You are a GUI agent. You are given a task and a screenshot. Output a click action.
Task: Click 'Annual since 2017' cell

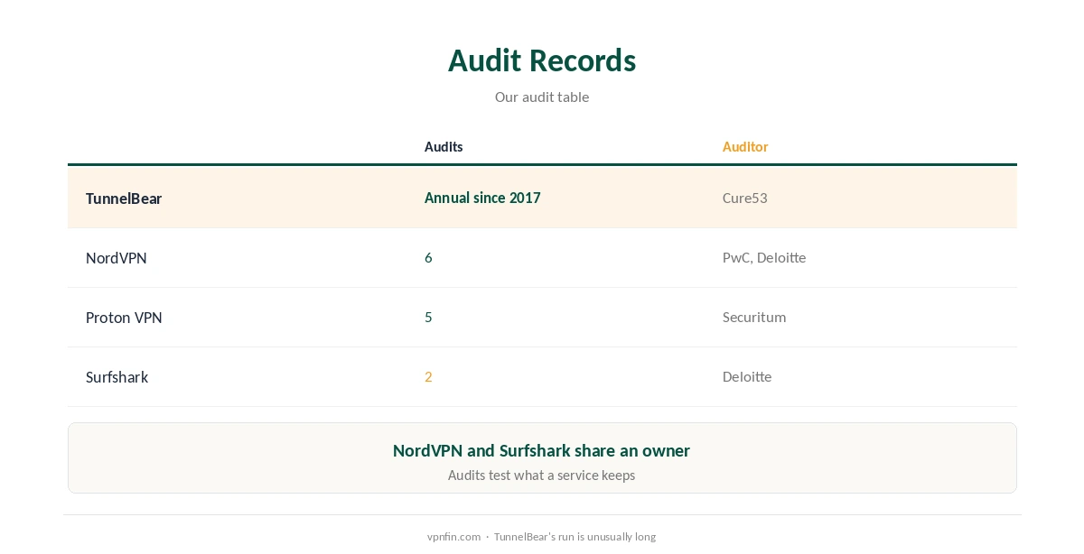click(482, 198)
